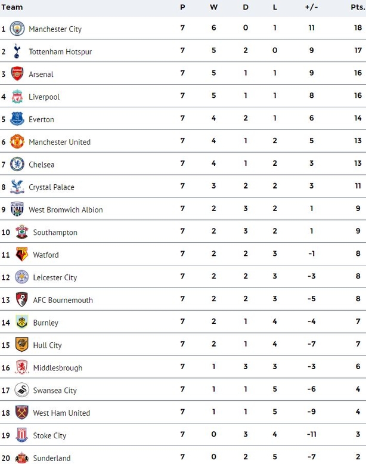366x464 pixels.
Task: Click the Chelsea lion crest
Action: click(17, 164)
